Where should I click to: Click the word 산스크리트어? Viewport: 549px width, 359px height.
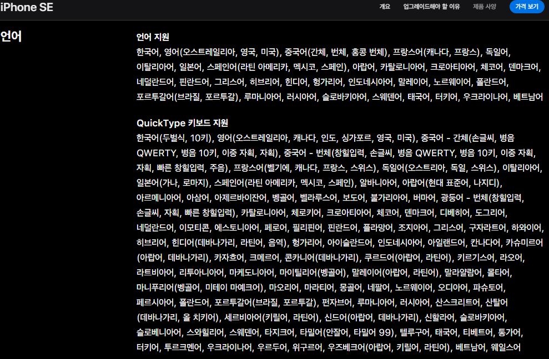457,302
